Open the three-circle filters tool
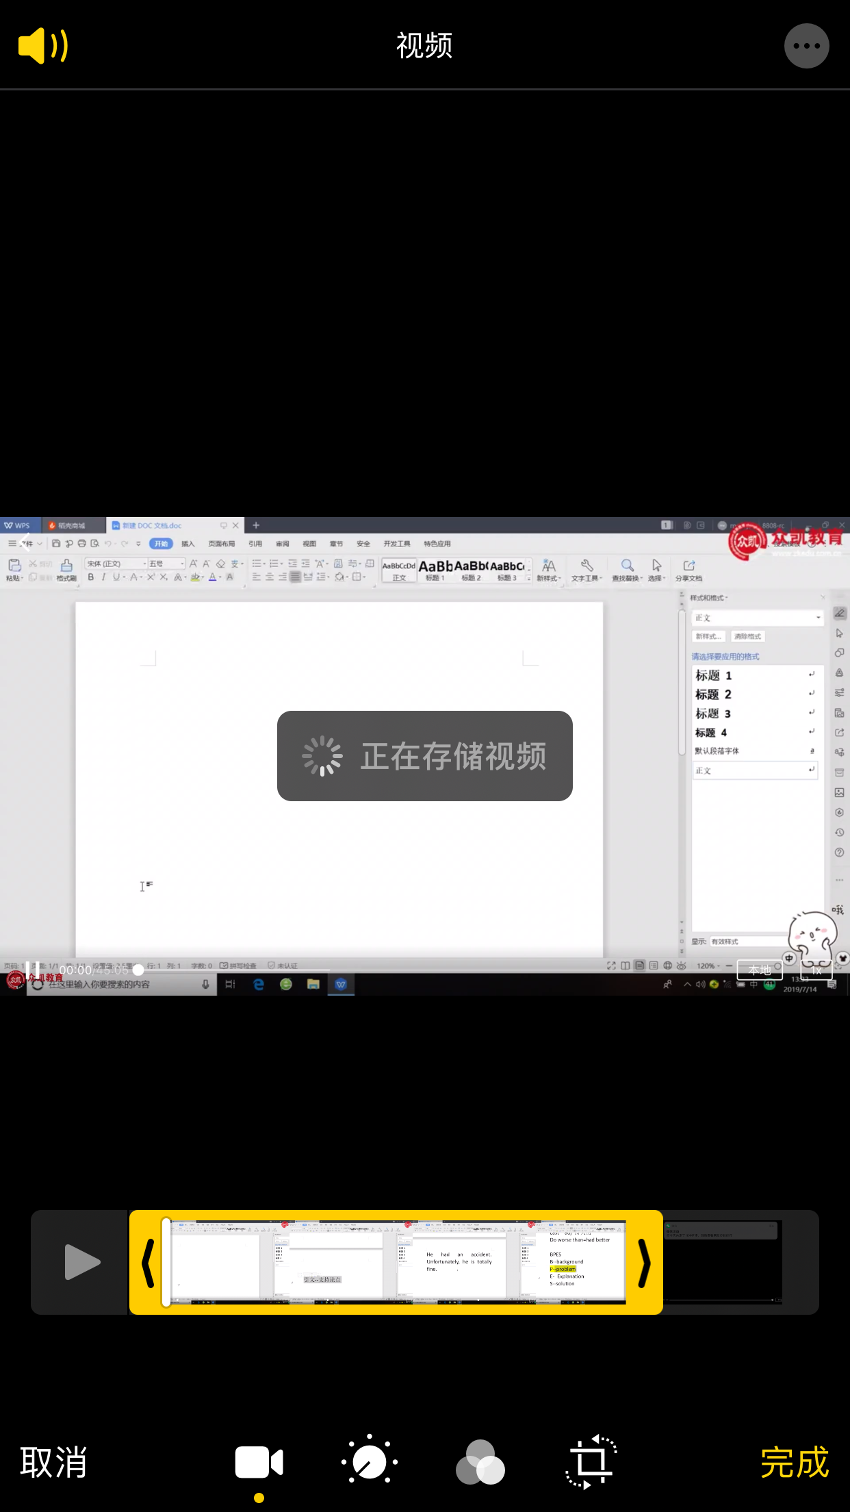 click(480, 1463)
